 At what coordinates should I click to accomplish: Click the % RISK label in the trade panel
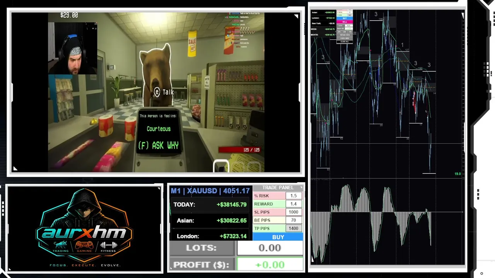(261, 196)
